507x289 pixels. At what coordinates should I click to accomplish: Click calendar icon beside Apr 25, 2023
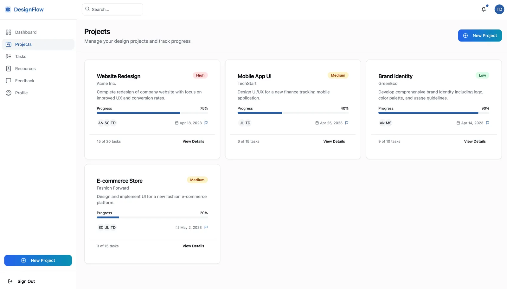317,123
